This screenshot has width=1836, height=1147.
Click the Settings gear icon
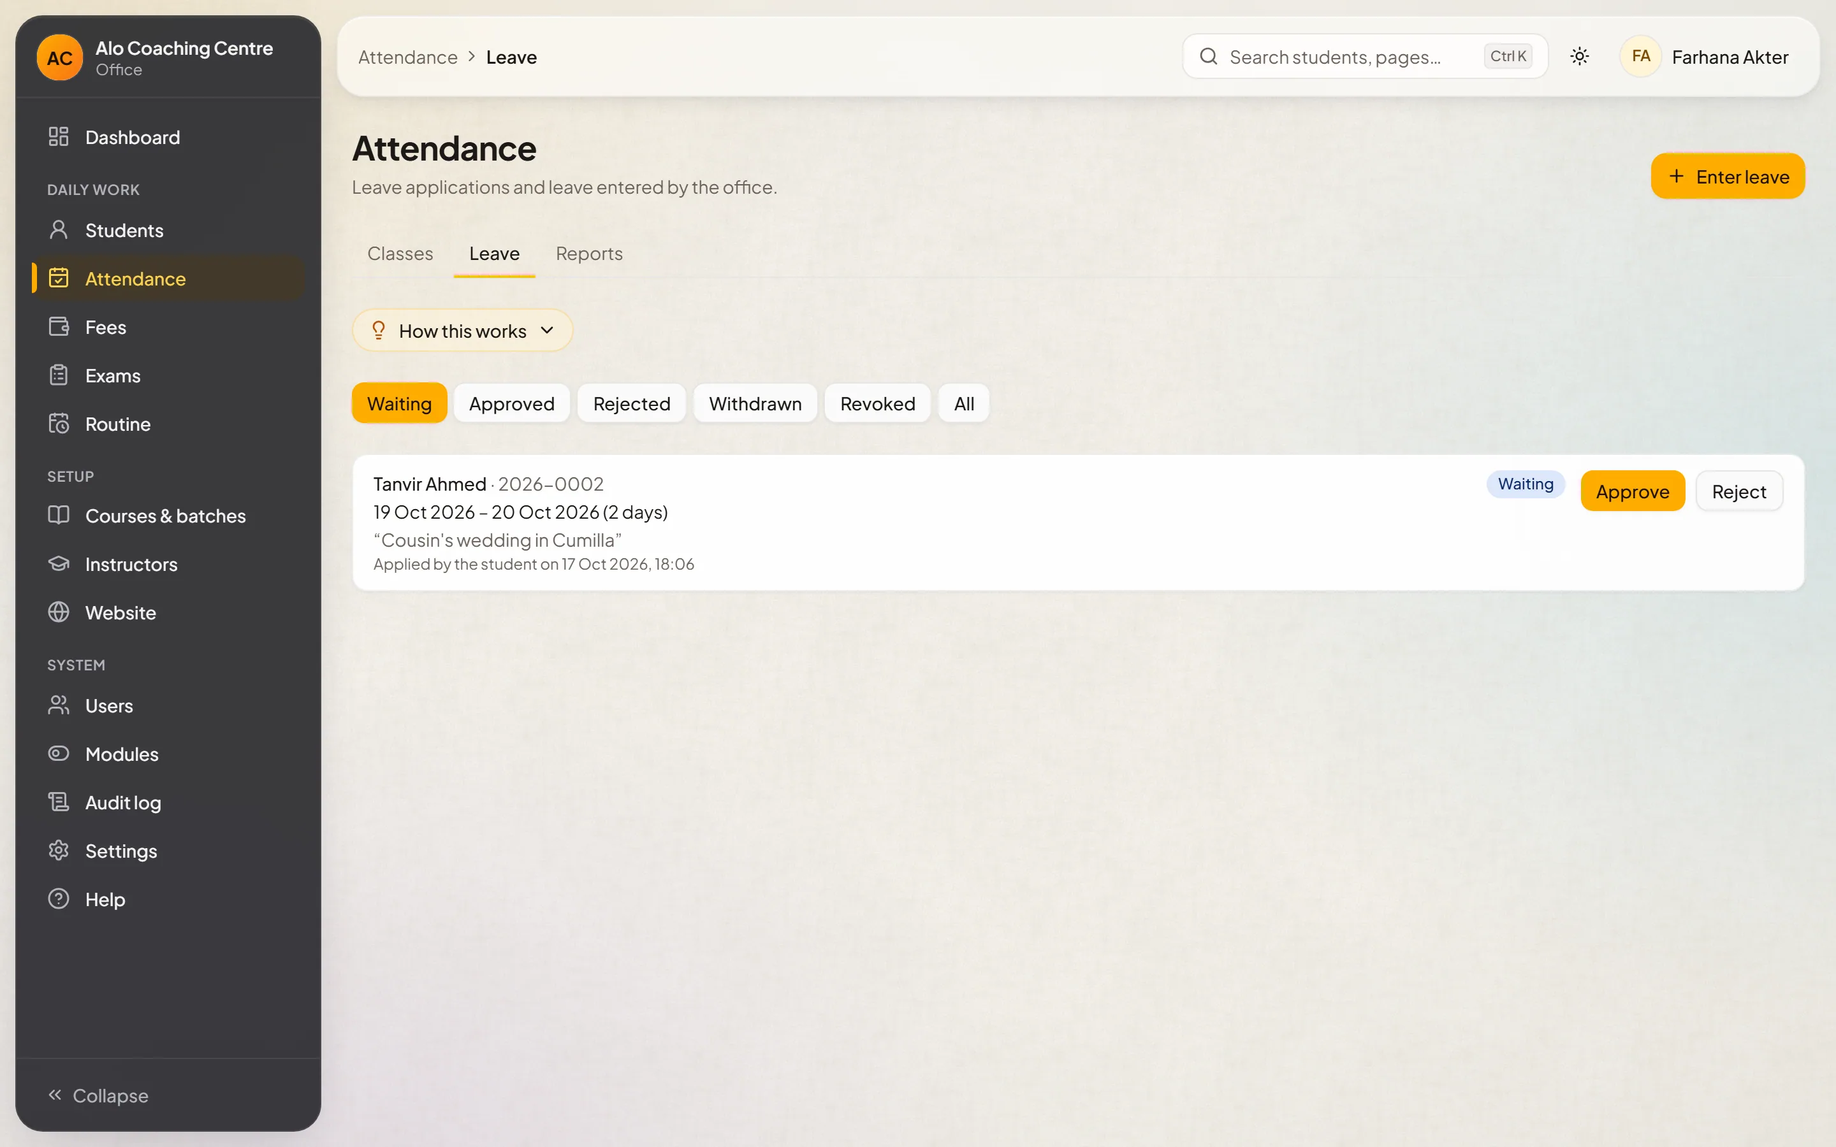point(59,851)
